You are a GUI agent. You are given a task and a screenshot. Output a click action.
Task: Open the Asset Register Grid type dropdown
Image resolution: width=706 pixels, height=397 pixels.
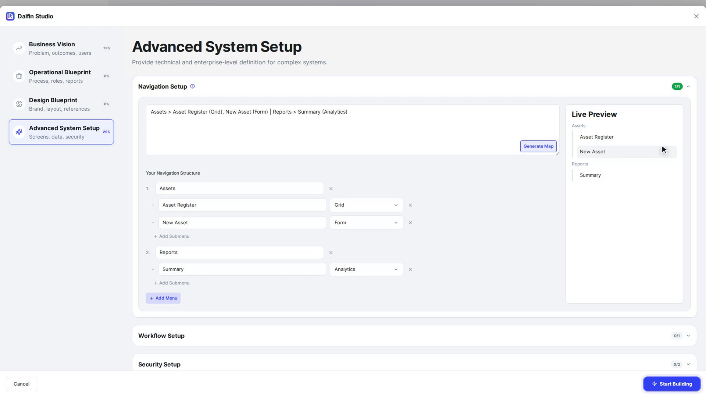366,205
